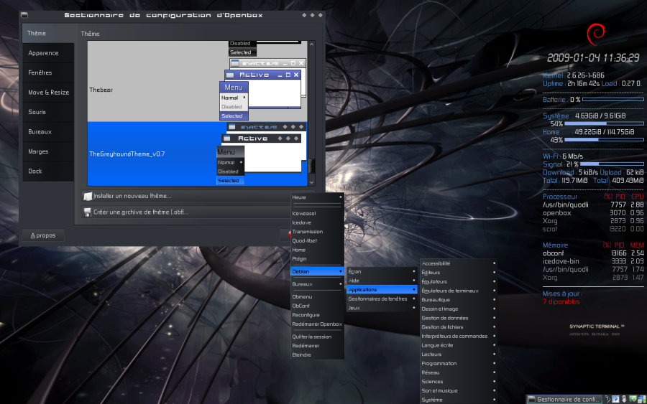Click the theme list scrollbar handle

point(311,166)
